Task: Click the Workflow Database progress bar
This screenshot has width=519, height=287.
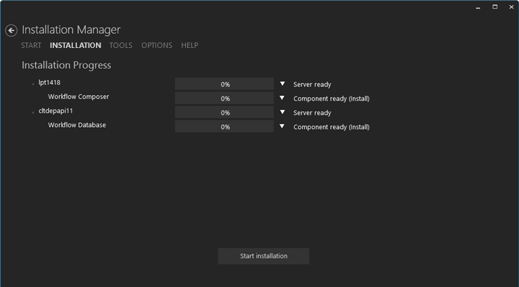Action: pos(224,127)
